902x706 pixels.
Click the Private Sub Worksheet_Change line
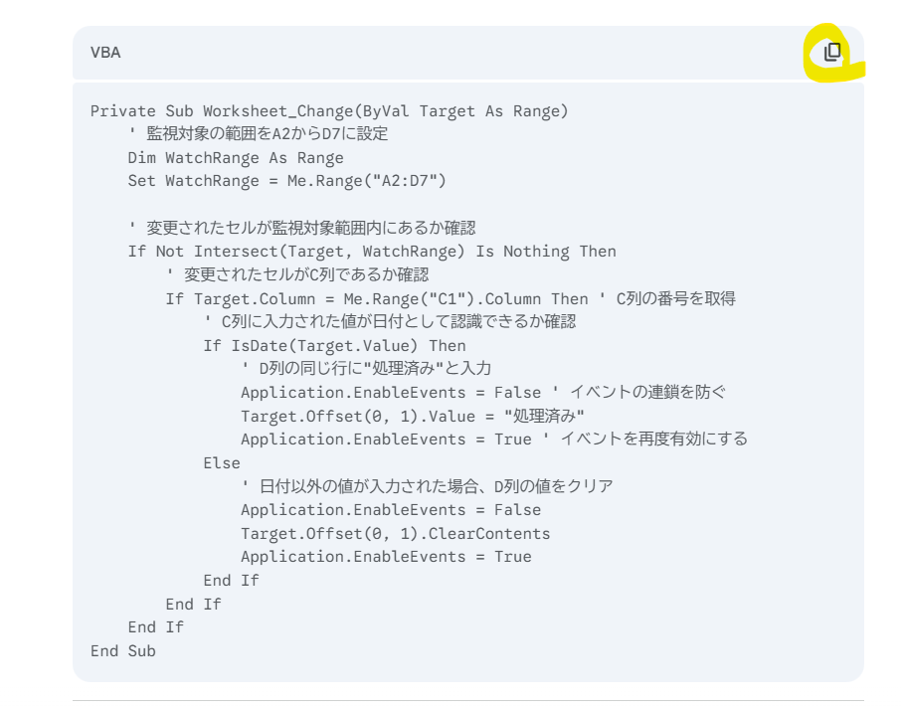coord(329,111)
